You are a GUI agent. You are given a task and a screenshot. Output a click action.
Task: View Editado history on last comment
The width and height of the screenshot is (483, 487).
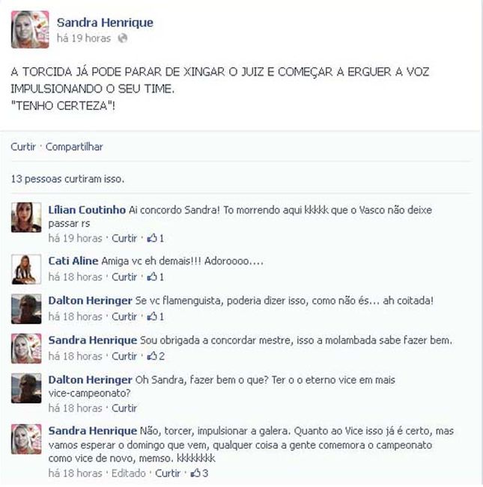click(128, 473)
